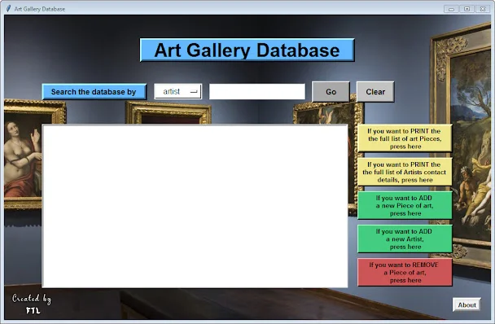The width and height of the screenshot is (495, 324).
Task: Click the dropdown indicator beside artist
Action: point(194,92)
